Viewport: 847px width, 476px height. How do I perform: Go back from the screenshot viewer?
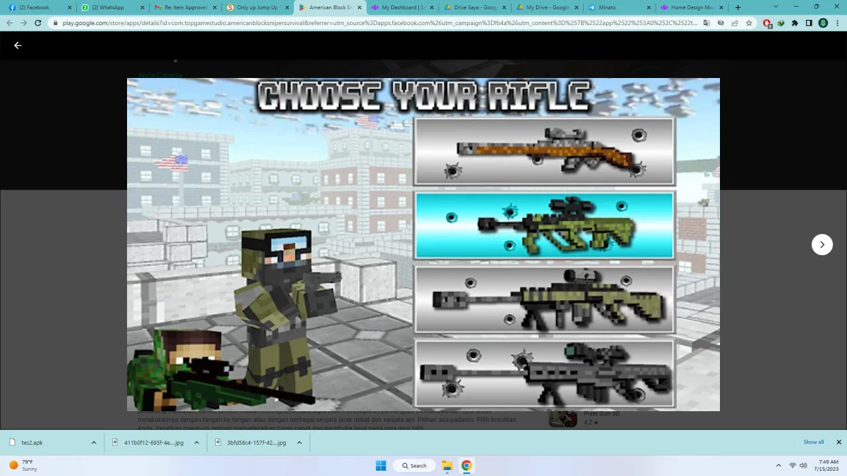18,46
